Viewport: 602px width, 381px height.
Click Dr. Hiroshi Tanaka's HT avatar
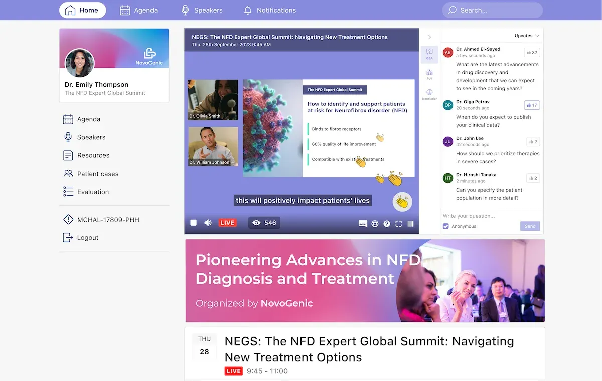pyautogui.click(x=448, y=178)
